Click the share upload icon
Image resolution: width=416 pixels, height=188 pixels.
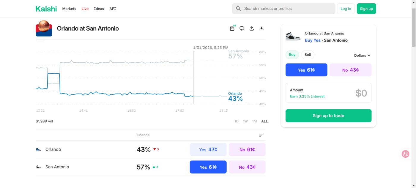point(252,29)
